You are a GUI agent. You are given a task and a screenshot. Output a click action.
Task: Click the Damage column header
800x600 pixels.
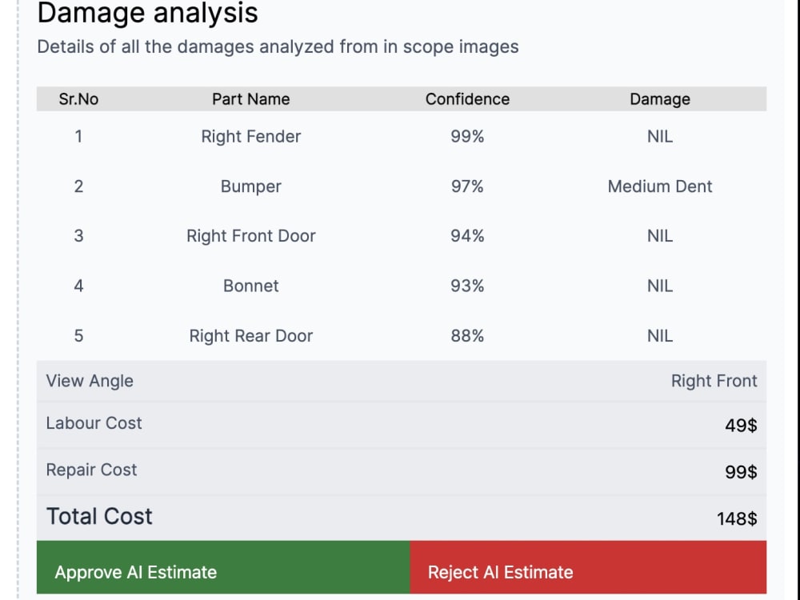tap(660, 99)
